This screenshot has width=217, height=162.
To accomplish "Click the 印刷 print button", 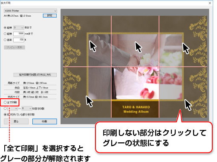I will 45,121.
